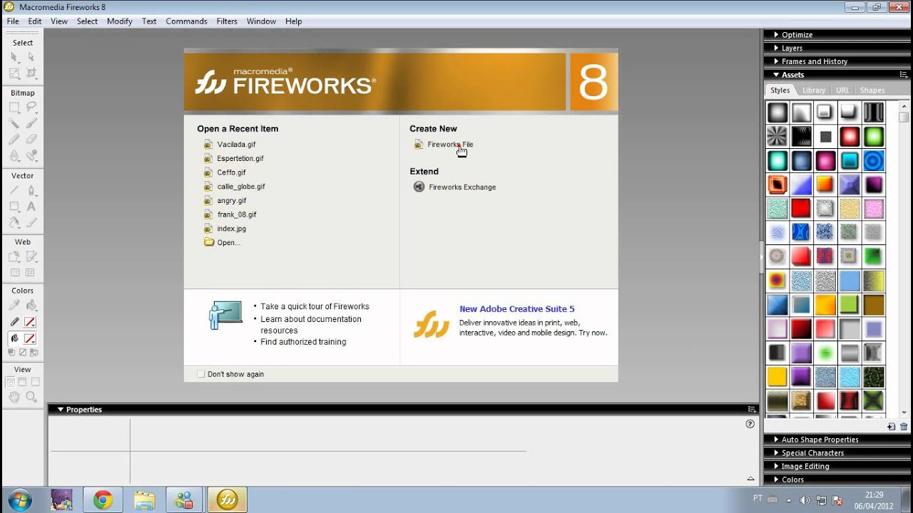This screenshot has height=513, width=913.
Task: Open the File menu
Action: [13, 21]
